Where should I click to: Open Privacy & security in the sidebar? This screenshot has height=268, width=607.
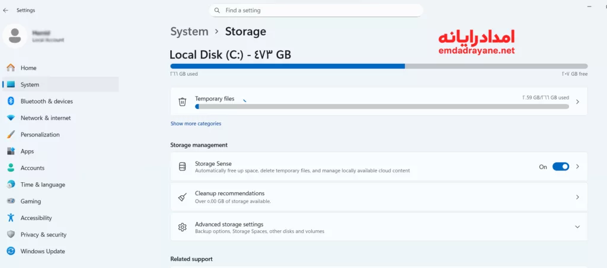[x=43, y=235]
